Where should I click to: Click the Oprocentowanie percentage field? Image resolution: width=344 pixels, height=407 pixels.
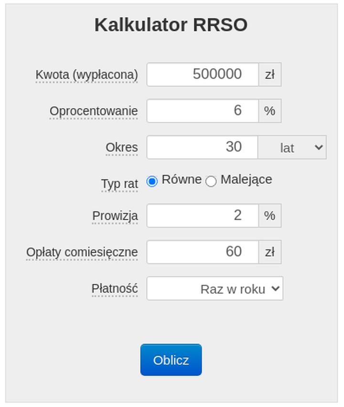203,111
